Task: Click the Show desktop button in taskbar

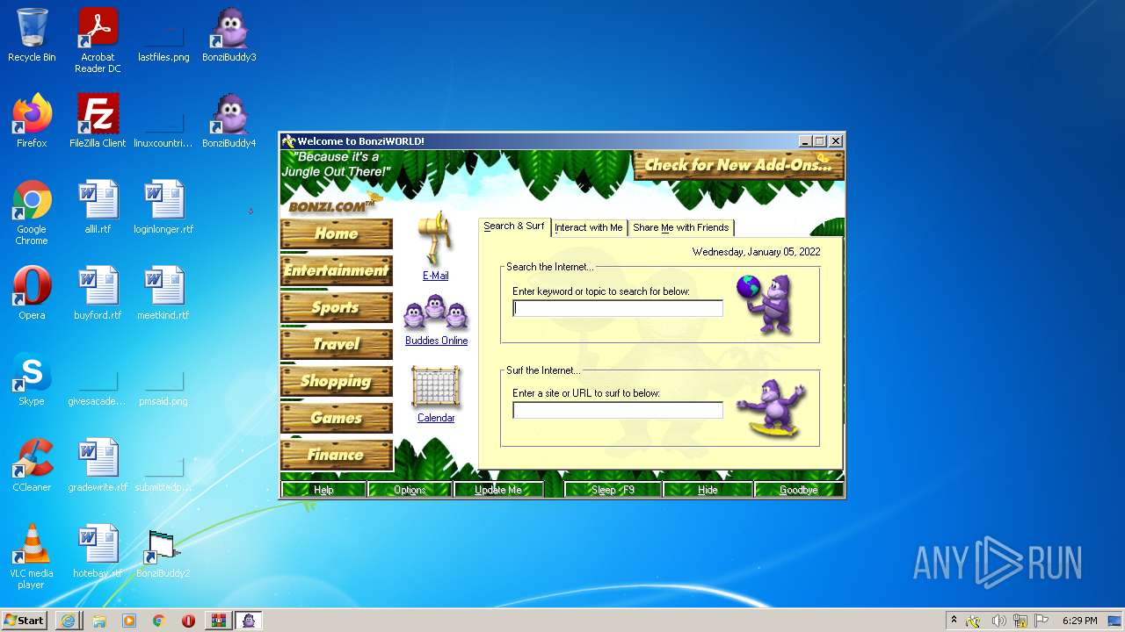Action: tap(1114, 621)
